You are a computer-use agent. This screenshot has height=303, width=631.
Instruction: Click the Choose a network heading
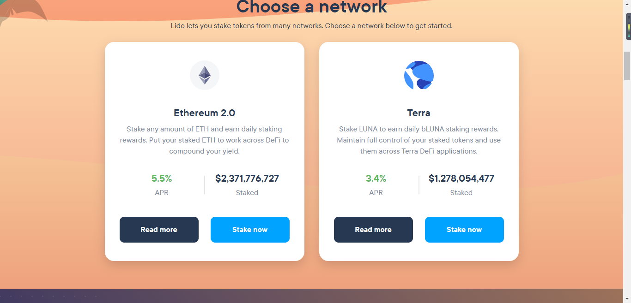pos(312,6)
